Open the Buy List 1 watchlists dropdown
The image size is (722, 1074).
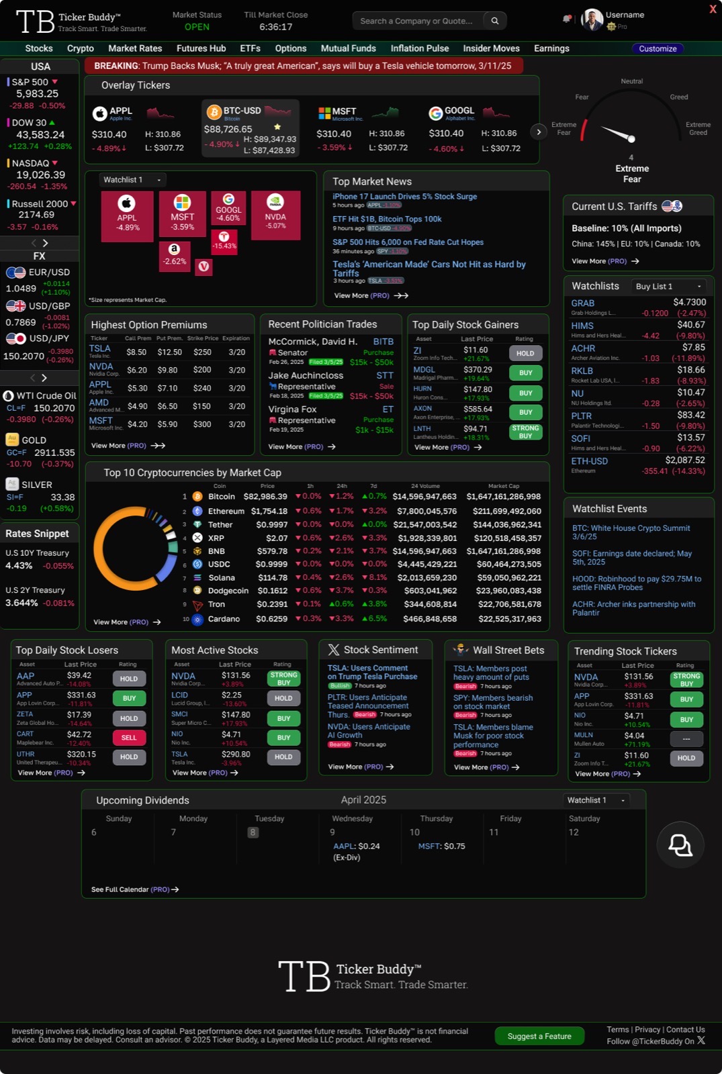tap(668, 286)
